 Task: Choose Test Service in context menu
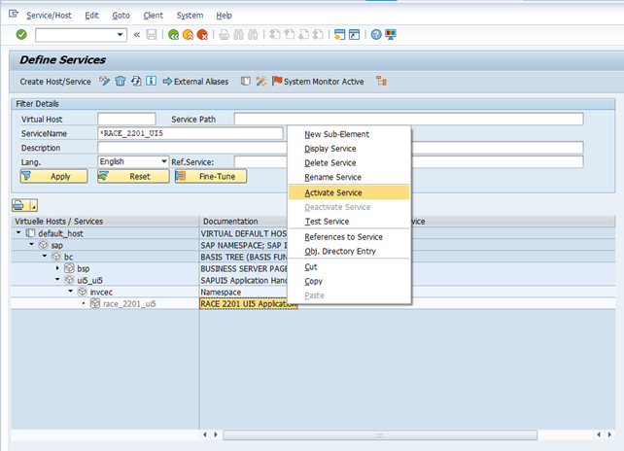point(327,222)
